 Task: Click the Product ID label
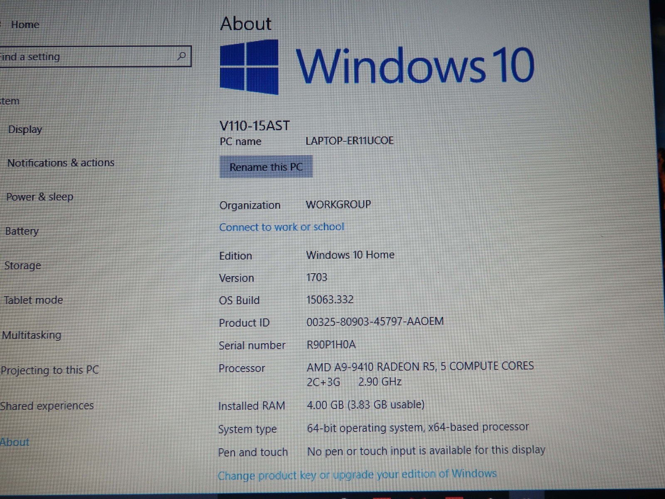click(244, 323)
